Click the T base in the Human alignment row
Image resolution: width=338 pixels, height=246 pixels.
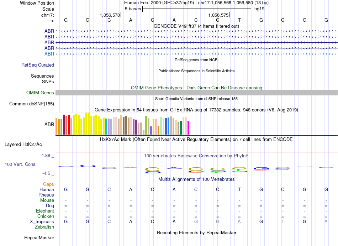[239, 189]
